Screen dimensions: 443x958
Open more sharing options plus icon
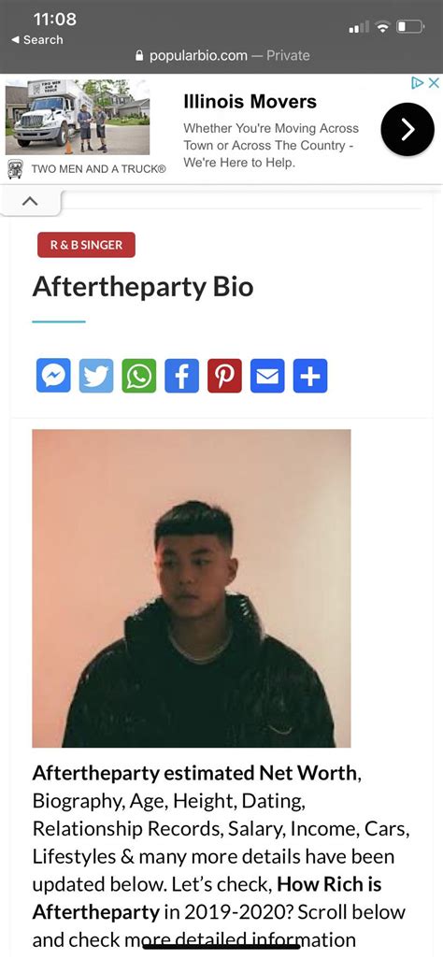point(310,376)
